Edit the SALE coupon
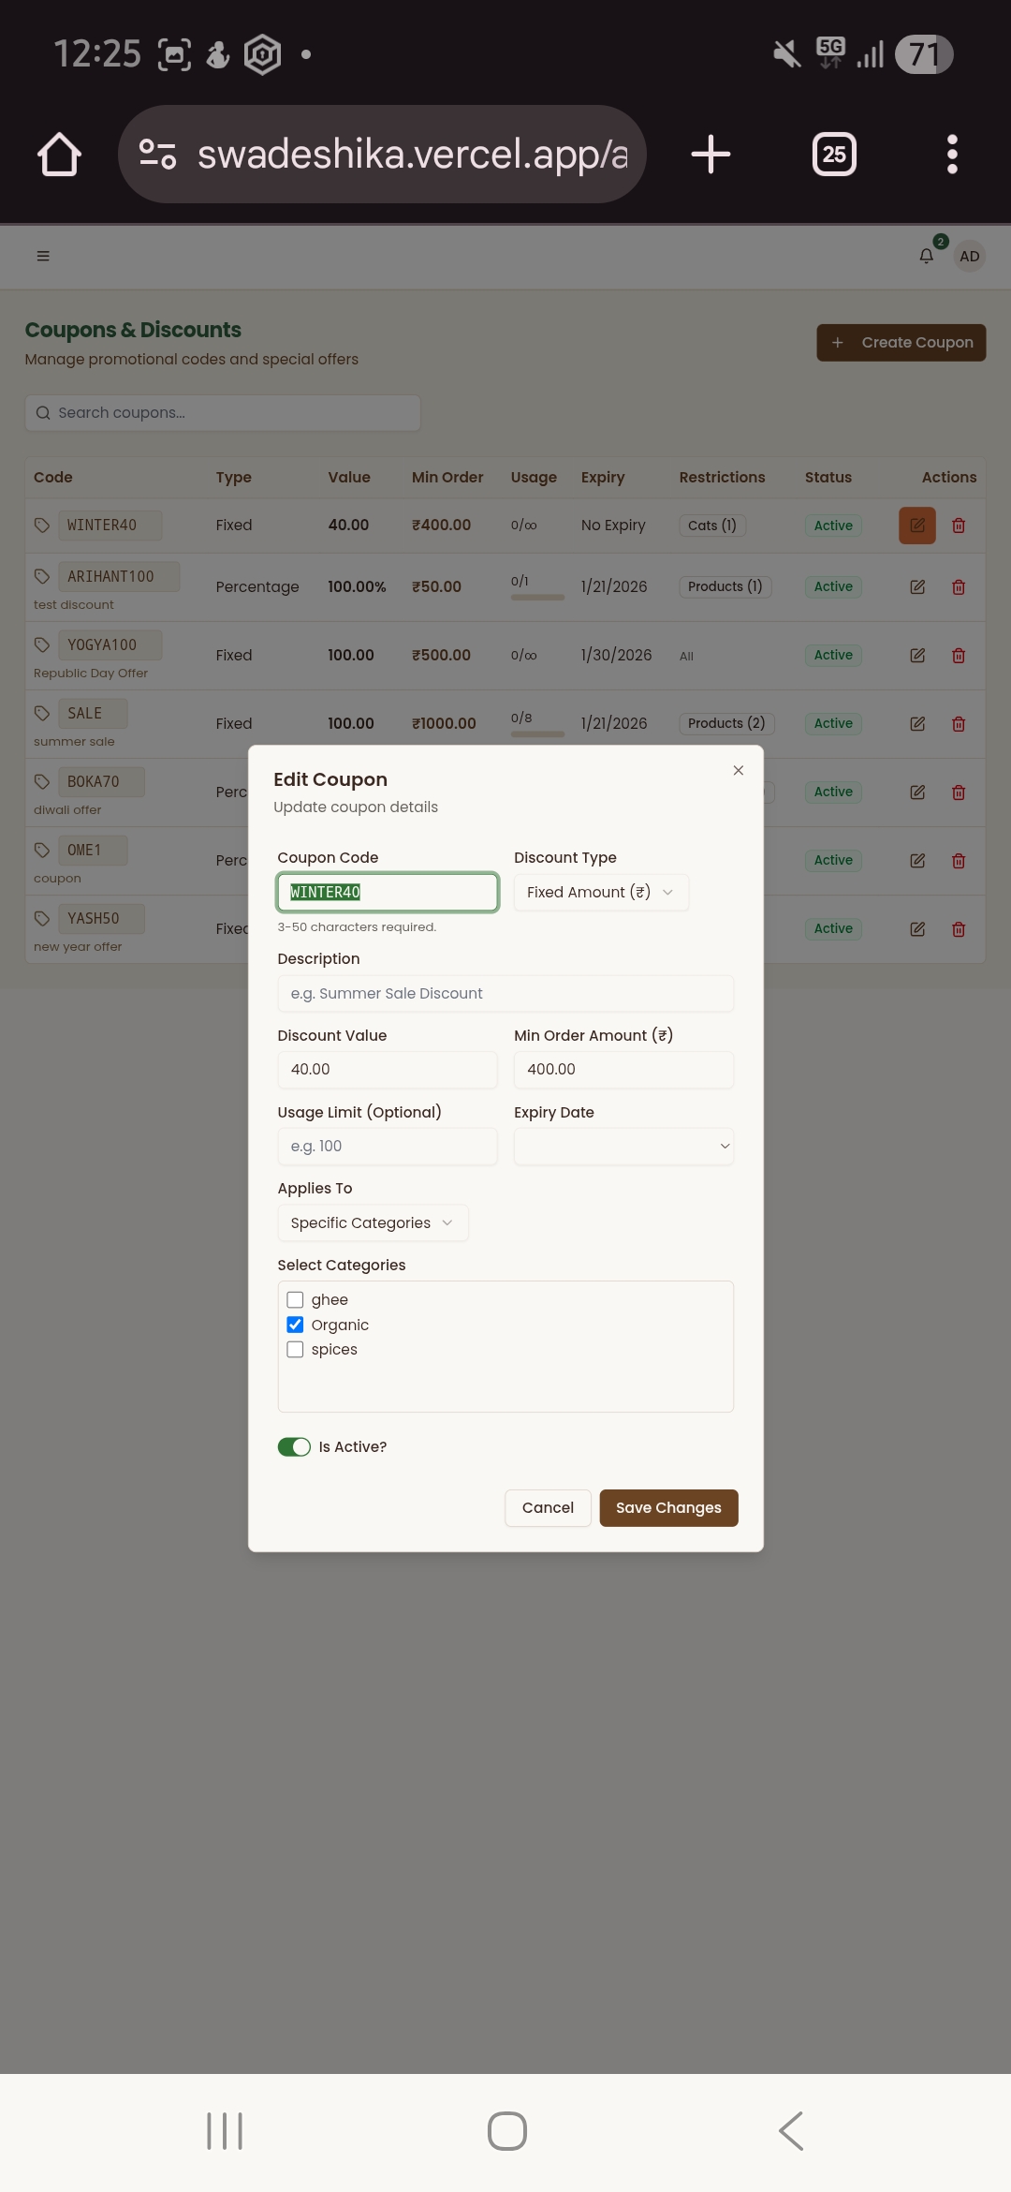 click(917, 724)
